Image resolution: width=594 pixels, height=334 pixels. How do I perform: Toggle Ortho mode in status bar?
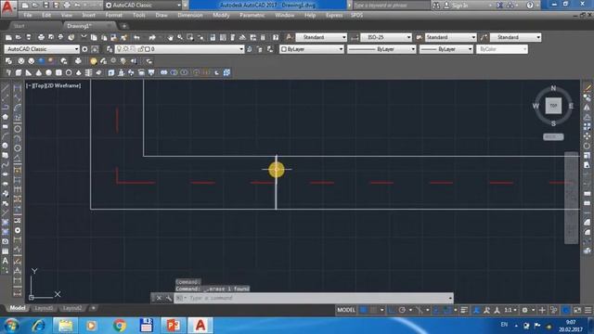392,310
